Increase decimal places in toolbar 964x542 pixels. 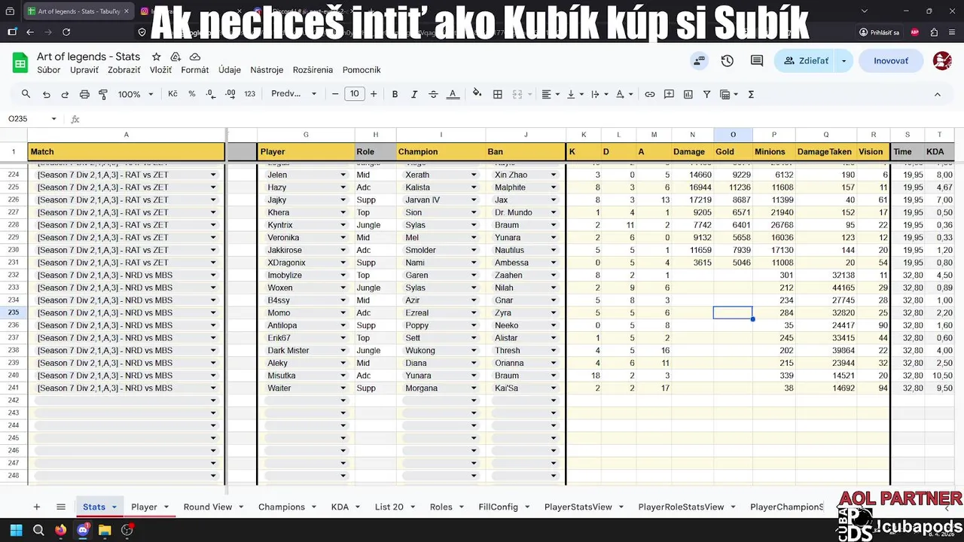tap(230, 94)
